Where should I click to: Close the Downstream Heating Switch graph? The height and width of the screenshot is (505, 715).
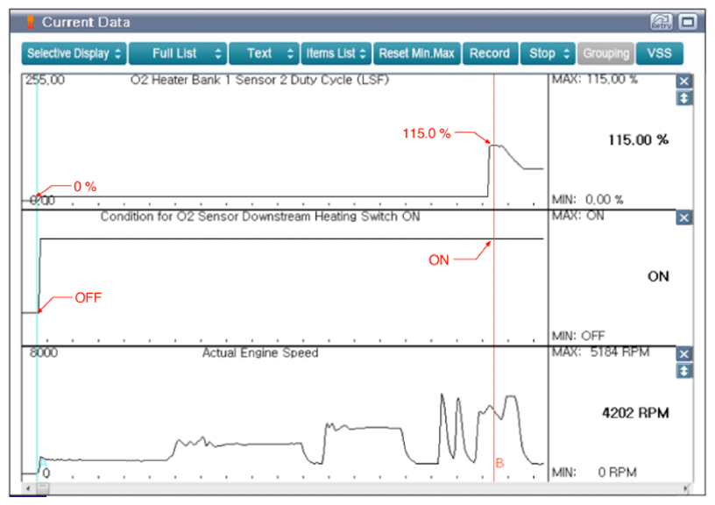[x=684, y=217]
